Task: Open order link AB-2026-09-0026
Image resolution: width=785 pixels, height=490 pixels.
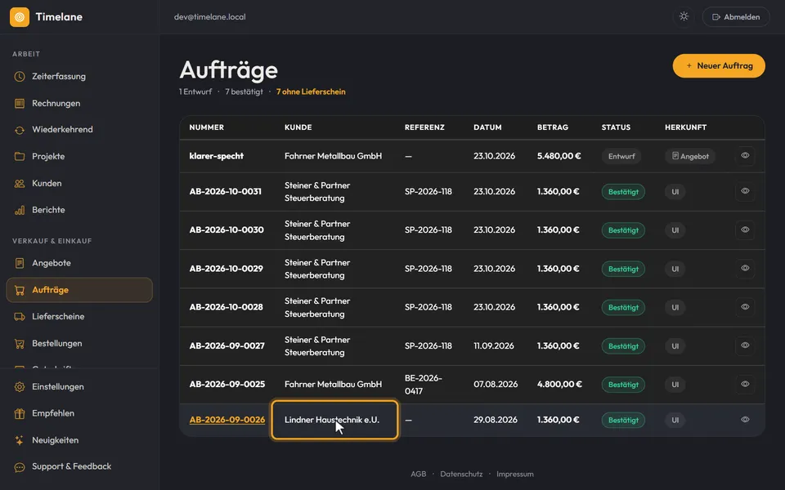Action: (x=227, y=420)
